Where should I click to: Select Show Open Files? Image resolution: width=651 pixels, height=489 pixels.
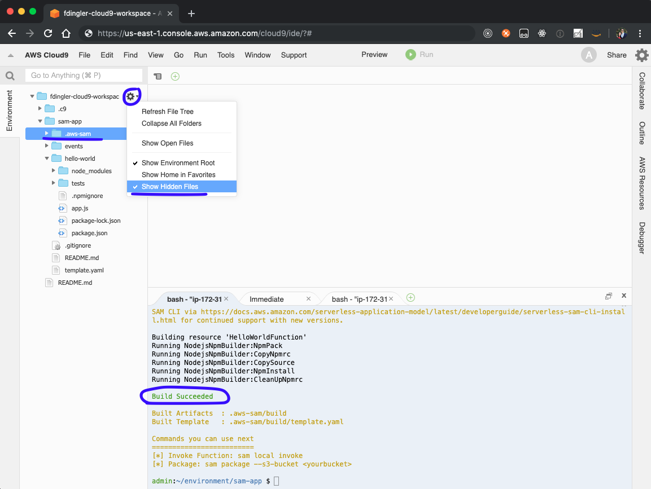(182, 143)
